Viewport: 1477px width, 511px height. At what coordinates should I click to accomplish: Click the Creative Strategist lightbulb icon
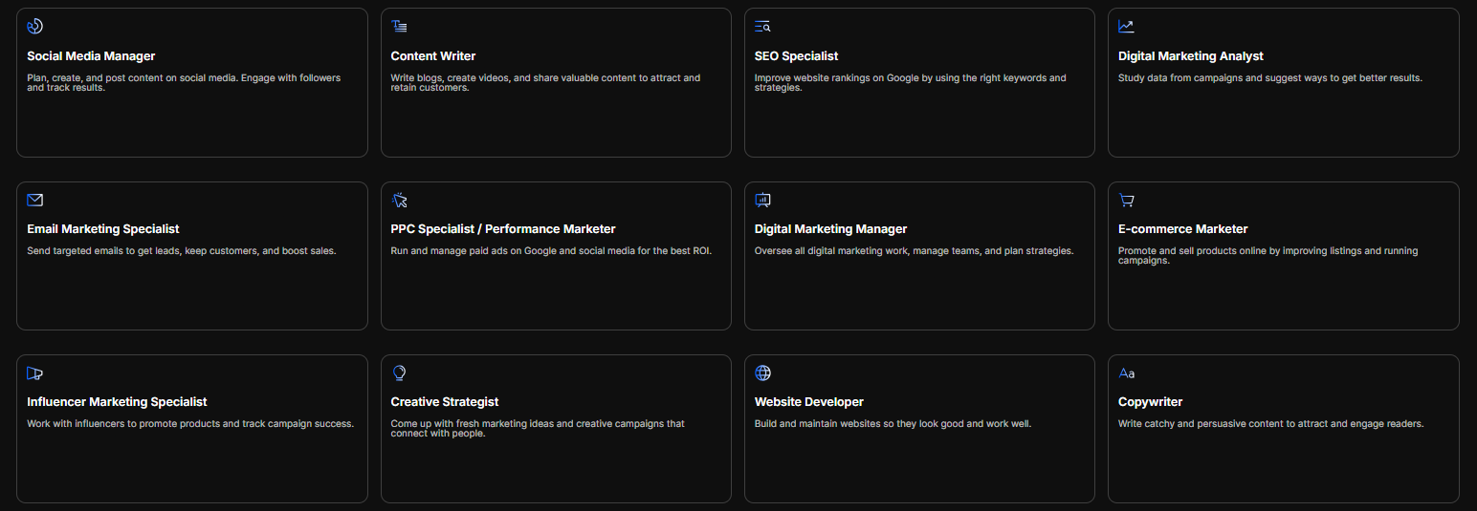(399, 373)
